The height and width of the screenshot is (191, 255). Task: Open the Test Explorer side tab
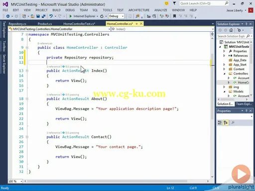(x=4, y=29)
